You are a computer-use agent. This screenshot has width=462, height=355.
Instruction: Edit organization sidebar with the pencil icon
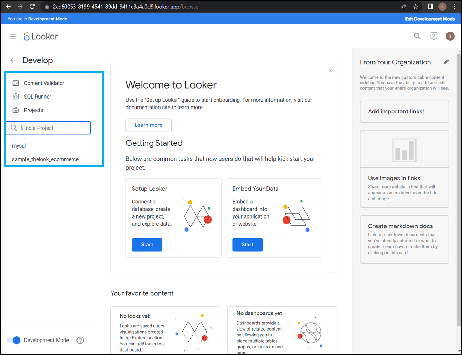click(446, 62)
